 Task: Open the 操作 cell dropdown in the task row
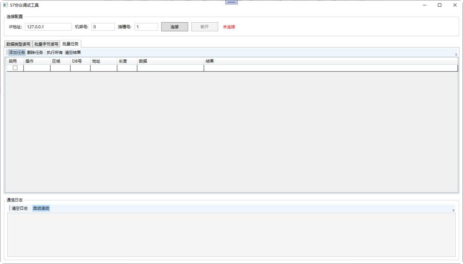coord(36,68)
